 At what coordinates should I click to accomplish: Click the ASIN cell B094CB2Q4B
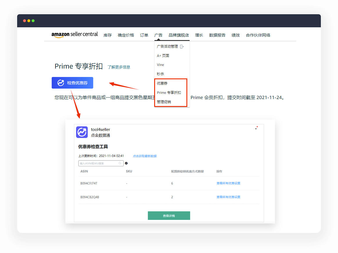90,197
